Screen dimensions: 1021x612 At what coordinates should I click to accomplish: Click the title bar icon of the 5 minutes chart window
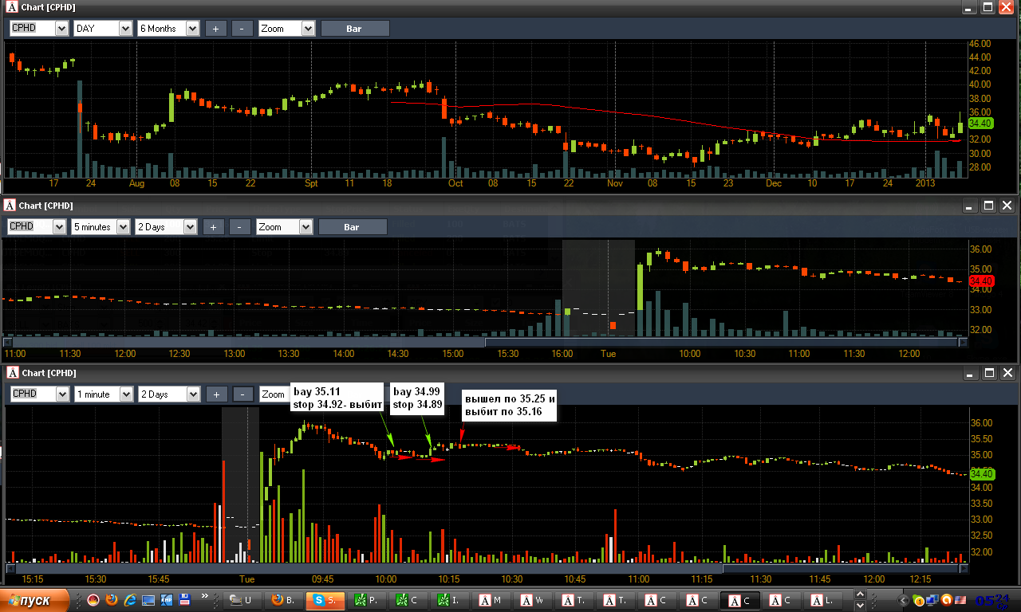(10, 205)
